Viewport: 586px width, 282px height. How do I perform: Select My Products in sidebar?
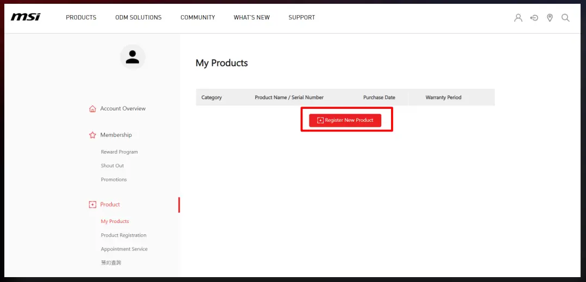115,221
